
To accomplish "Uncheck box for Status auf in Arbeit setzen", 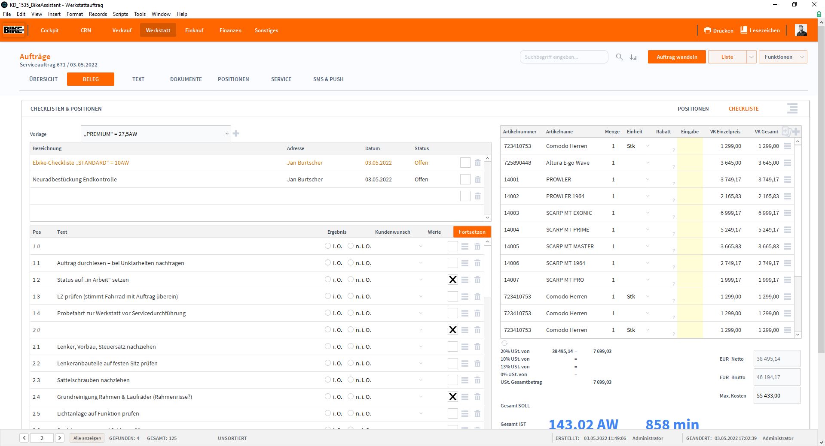I will [452, 280].
